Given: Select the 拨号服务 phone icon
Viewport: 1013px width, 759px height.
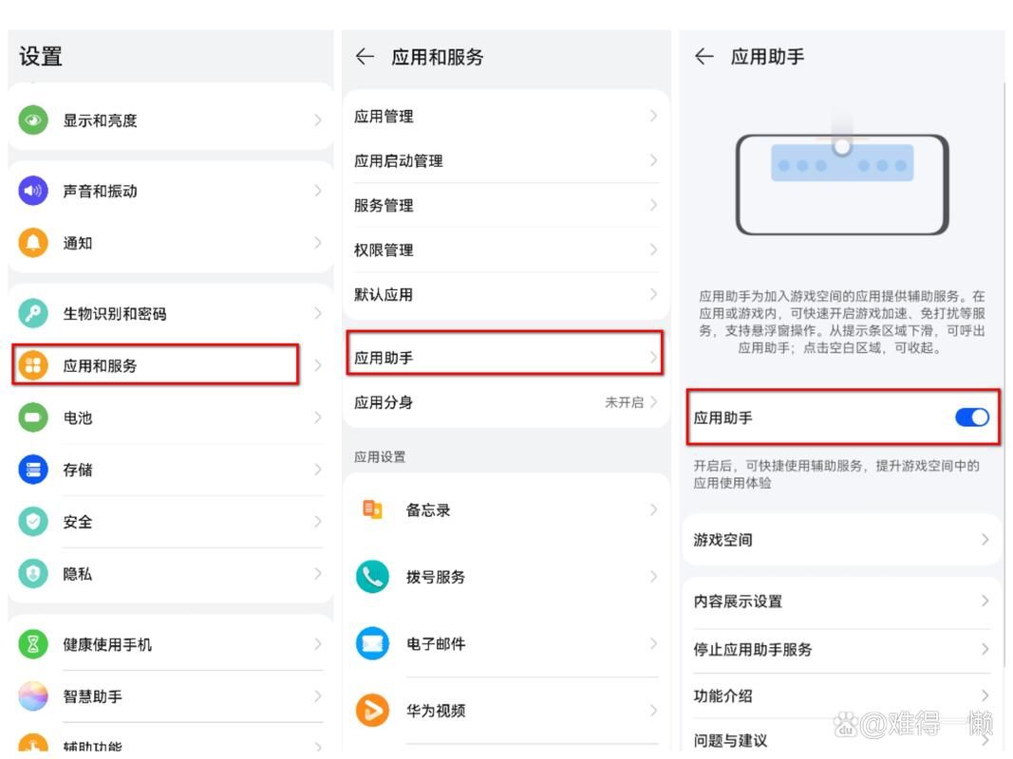Looking at the screenshot, I should pyautogui.click(x=373, y=576).
